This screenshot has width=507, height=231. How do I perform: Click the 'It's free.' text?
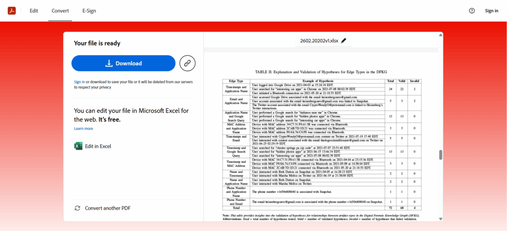[x=109, y=119]
